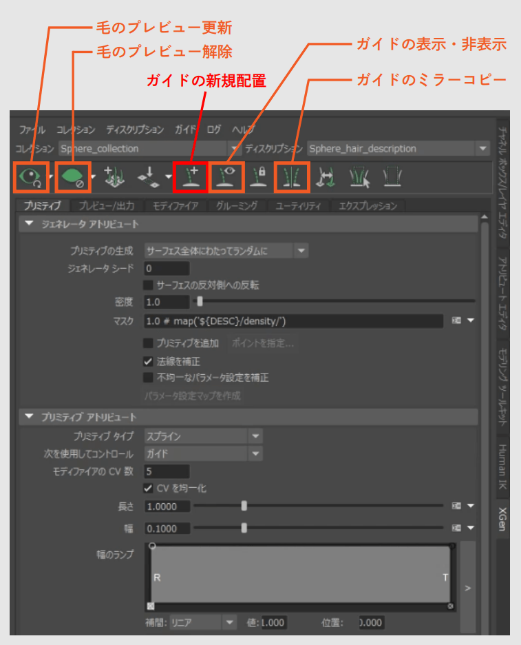Click the ポイントを指定 button
This screenshot has width=521, height=645.
point(263,343)
